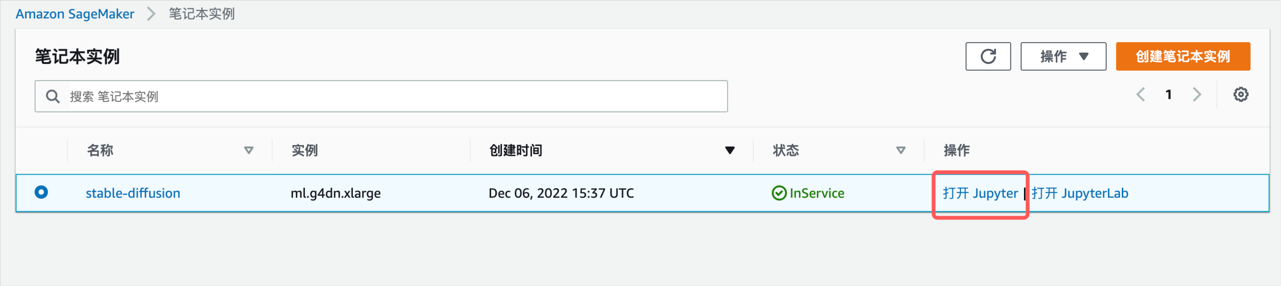The image size is (1281, 286).
Task: Open the stable-diffusion instance link
Action: coord(133,193)
